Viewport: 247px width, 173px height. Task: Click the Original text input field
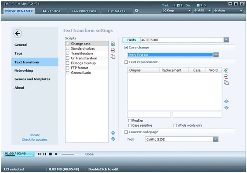pos(149,114)
